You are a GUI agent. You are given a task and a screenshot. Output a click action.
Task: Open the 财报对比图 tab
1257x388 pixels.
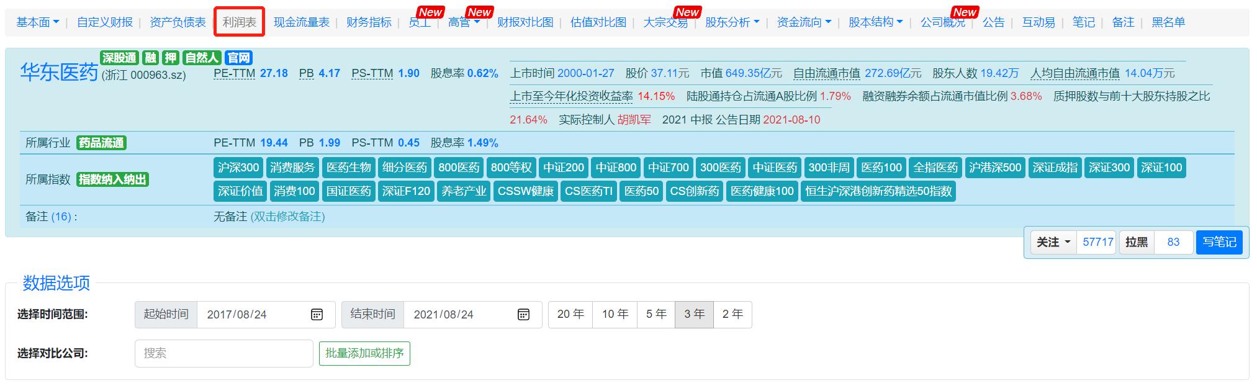525,22
